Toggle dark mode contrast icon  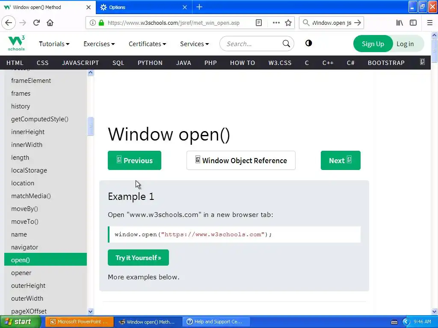click(308, 43)
